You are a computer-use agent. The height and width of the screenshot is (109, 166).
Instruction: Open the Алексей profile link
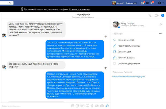point(120,3)
